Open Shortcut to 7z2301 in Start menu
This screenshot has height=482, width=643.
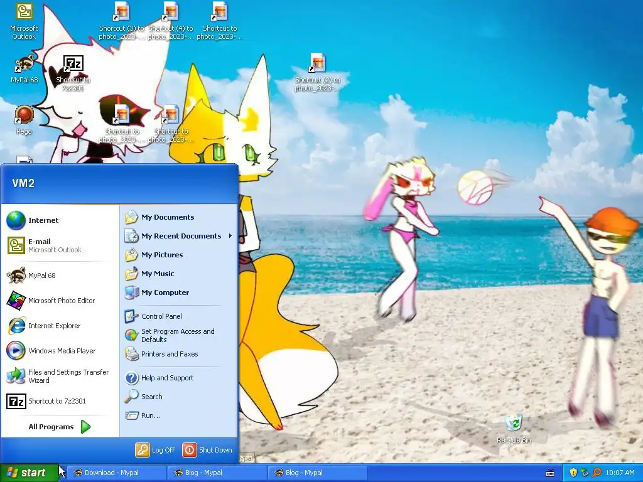click(60, 401)
